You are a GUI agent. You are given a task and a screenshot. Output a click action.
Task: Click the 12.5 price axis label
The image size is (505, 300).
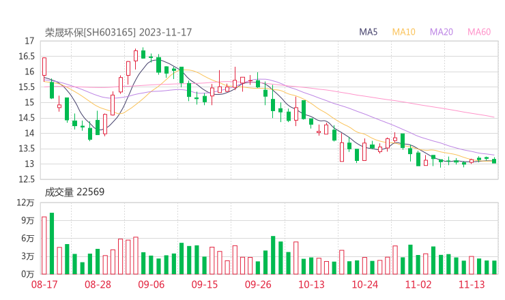tap(27, 179)
